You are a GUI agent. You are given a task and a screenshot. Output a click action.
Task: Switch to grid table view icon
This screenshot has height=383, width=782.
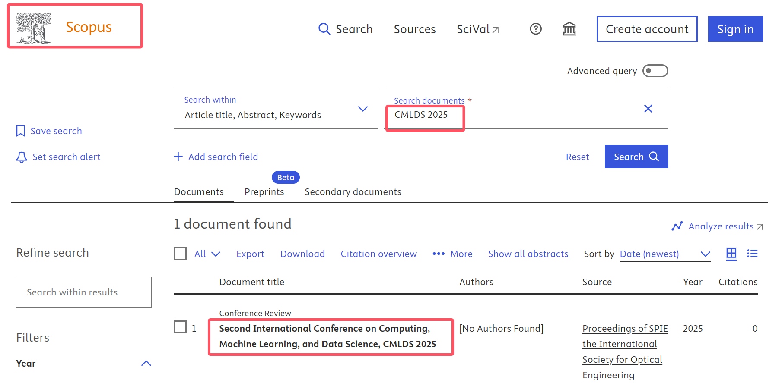[x=731, y=254]
